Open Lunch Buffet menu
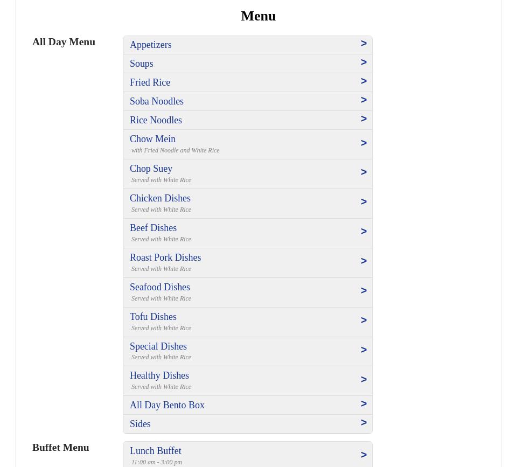Image resolution: width=509 pixels, height=467 pixels. click(x=156, y=451)
